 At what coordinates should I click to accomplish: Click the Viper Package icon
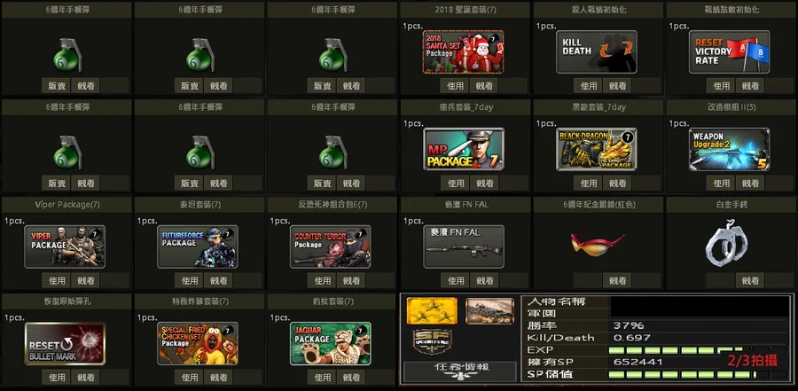[x=65, y=246]
